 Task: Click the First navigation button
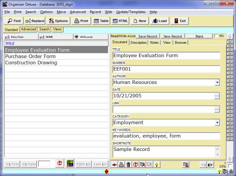12,164
